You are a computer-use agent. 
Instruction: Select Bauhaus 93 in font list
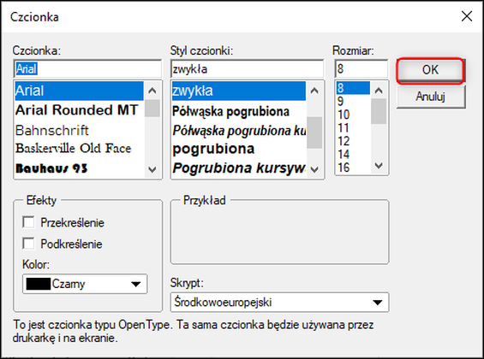(51, 168)
